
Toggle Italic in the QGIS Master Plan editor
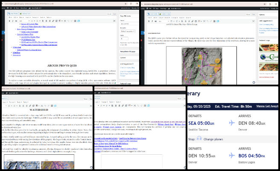coord(152,21)
